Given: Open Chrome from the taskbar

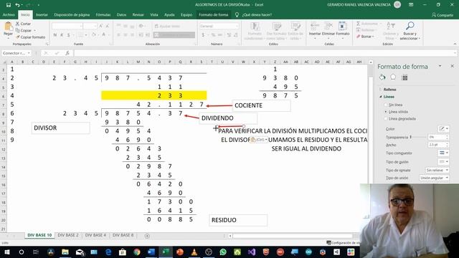Looking at the screenshot, I should pos(137,252).
